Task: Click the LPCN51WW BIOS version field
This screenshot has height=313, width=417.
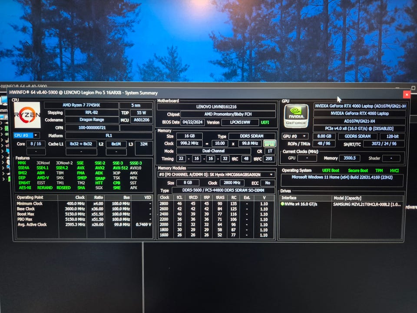Action: [x=240, y=123]
